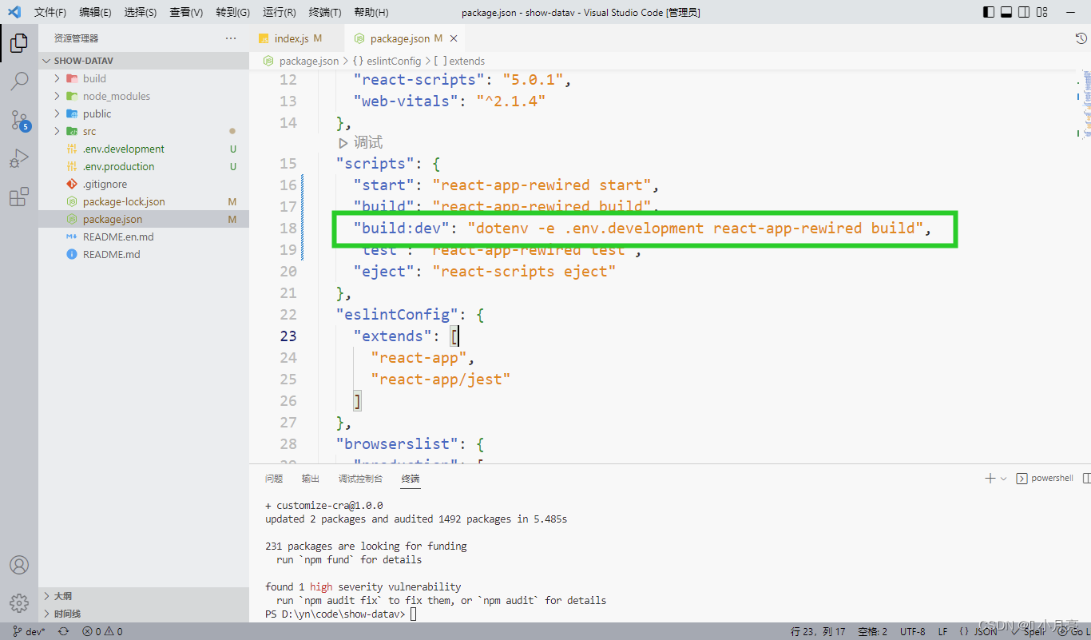The height and width of the screenshot is (640, 1091).
Task: Open .env.development file
Action: [144, 149]
